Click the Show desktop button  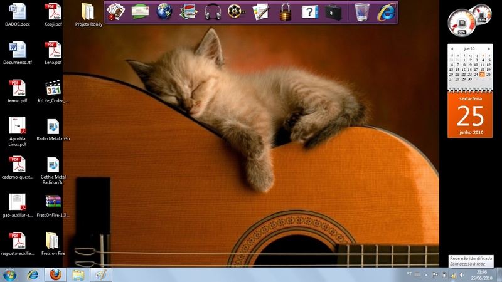pyautogui.click(x=499, y=275)
